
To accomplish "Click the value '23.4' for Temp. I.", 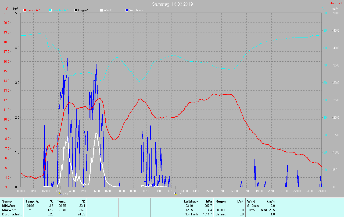I will pos(82,205).
